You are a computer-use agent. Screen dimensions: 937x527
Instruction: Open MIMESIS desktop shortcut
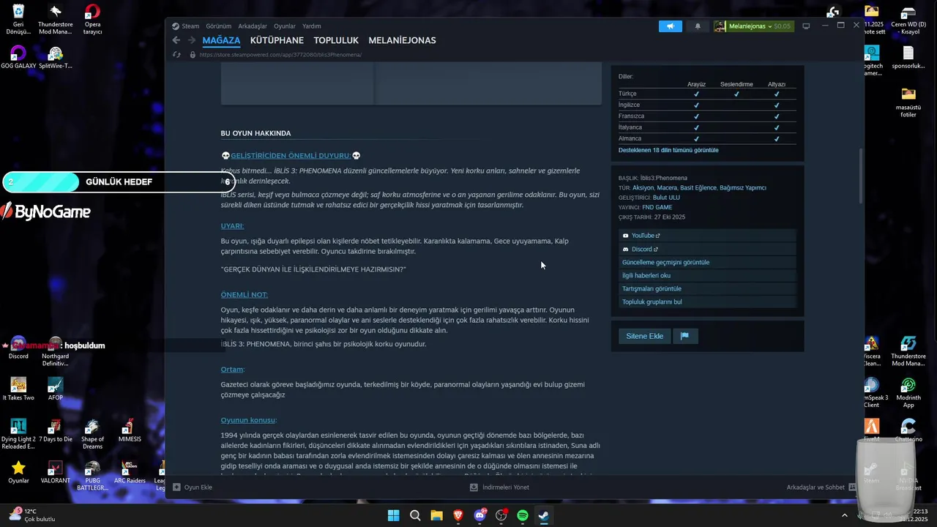(x=130, y=431)
